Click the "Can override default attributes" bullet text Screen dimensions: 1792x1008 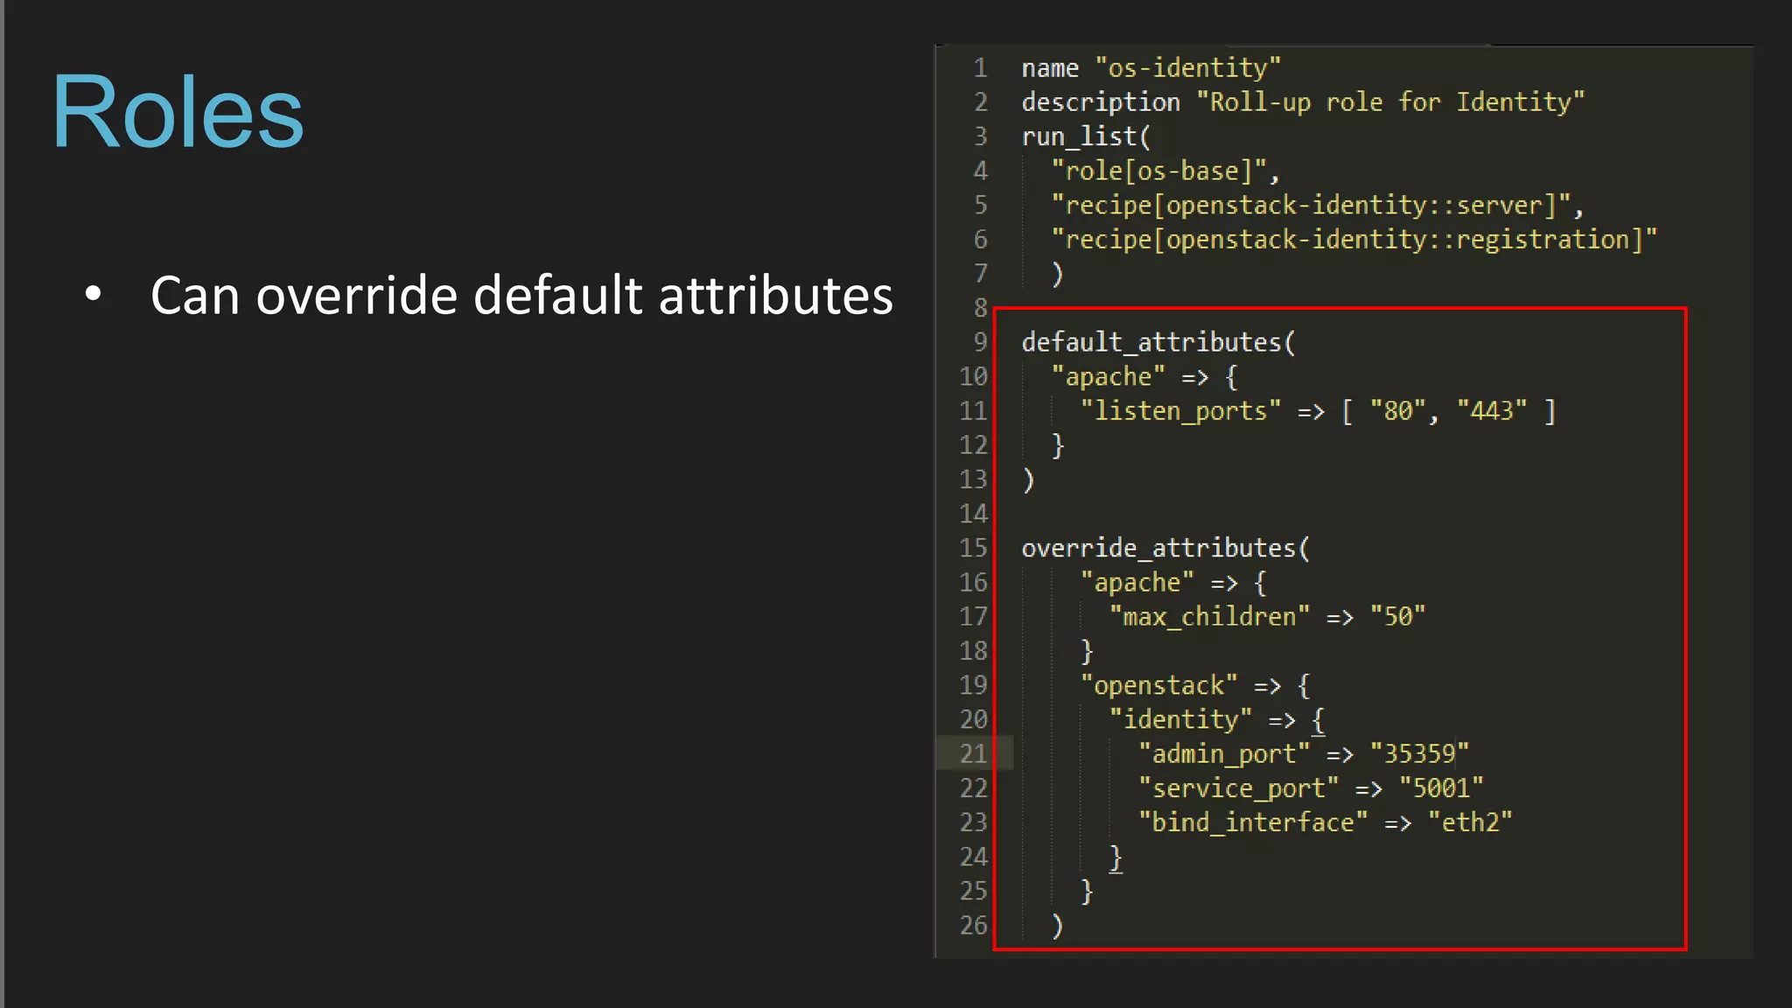[521, 295]
